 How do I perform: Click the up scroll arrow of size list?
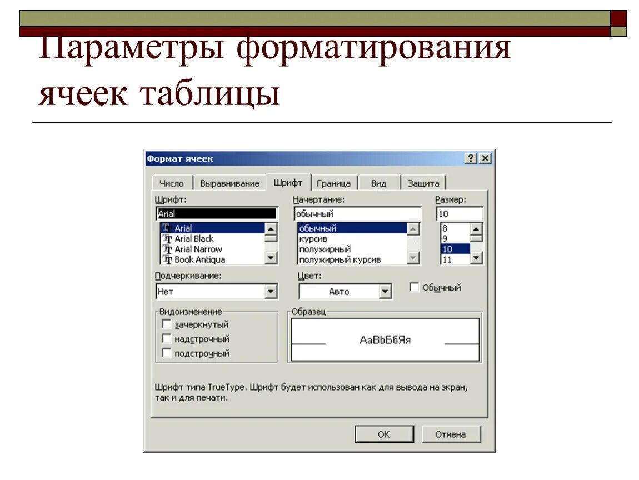coord(477,228)
